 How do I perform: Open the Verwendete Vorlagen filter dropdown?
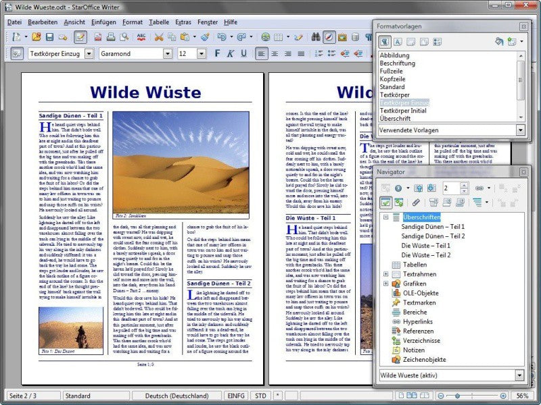click(x=520, y=130)
